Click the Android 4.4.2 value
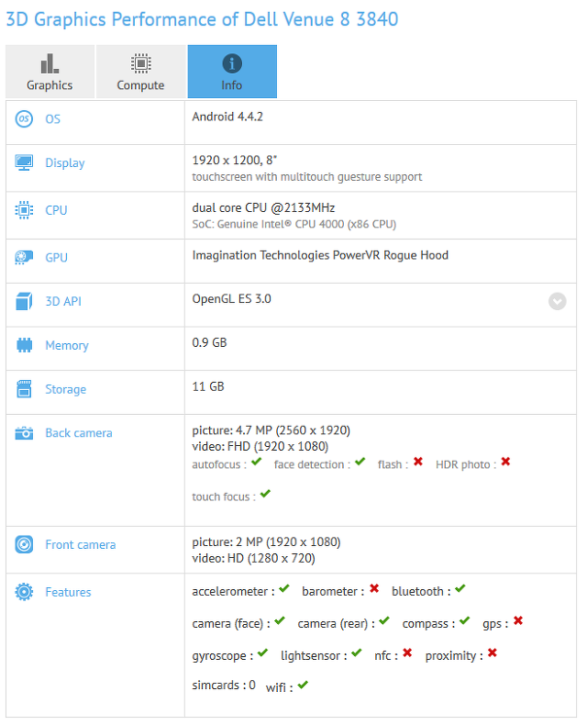 click(227, 117)
